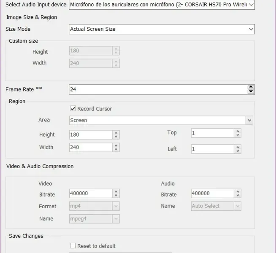Open the Select Audio Input device dropdown
Viewport: 276px width, 253px height.
pyautogui.click(x=251, y=5)
